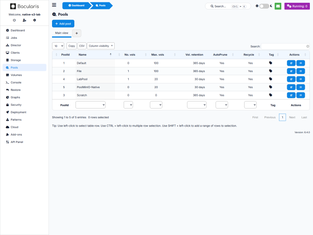
Task: Open the user account icon under Welcome
Action: 24,20
